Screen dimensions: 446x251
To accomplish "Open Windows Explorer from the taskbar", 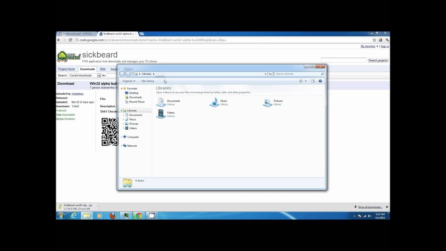I will 86,216.
